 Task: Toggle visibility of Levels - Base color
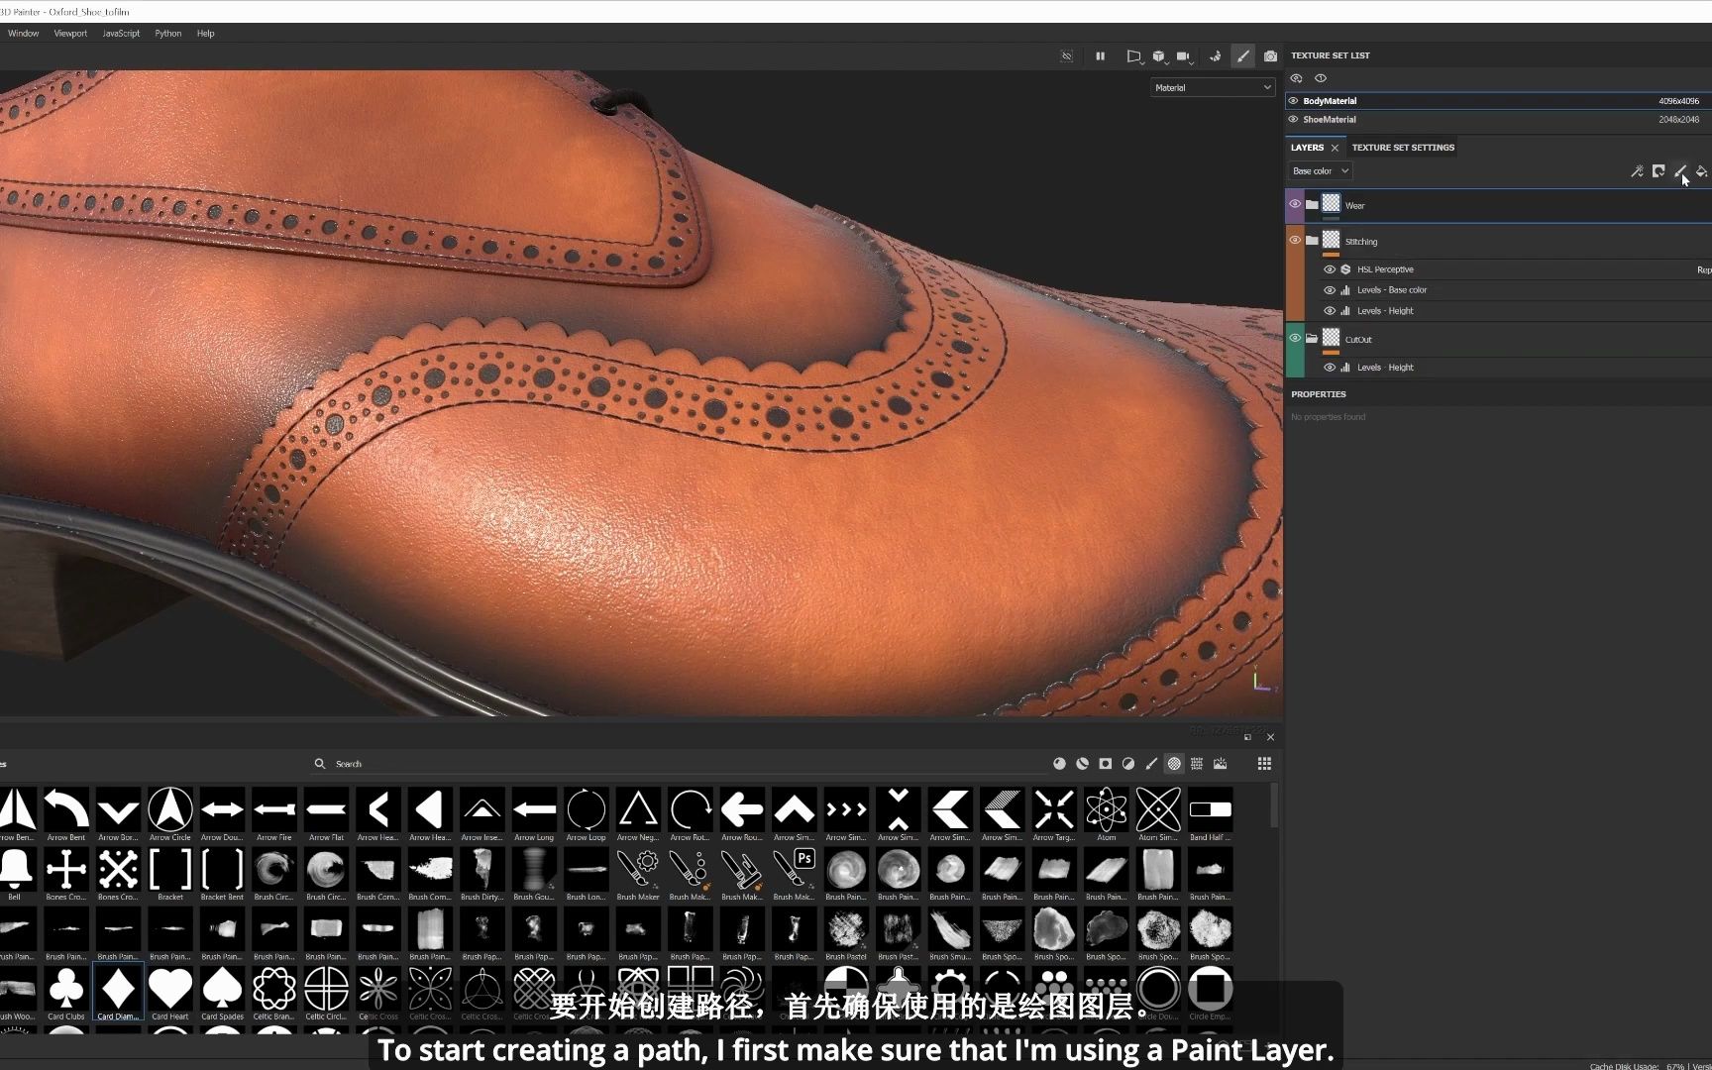(1330, 290)
